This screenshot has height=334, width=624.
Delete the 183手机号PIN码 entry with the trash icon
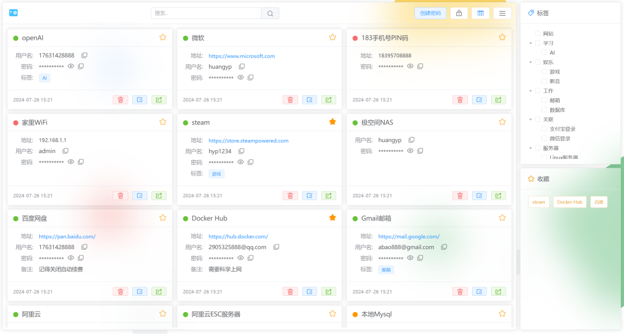click(459, 99)
